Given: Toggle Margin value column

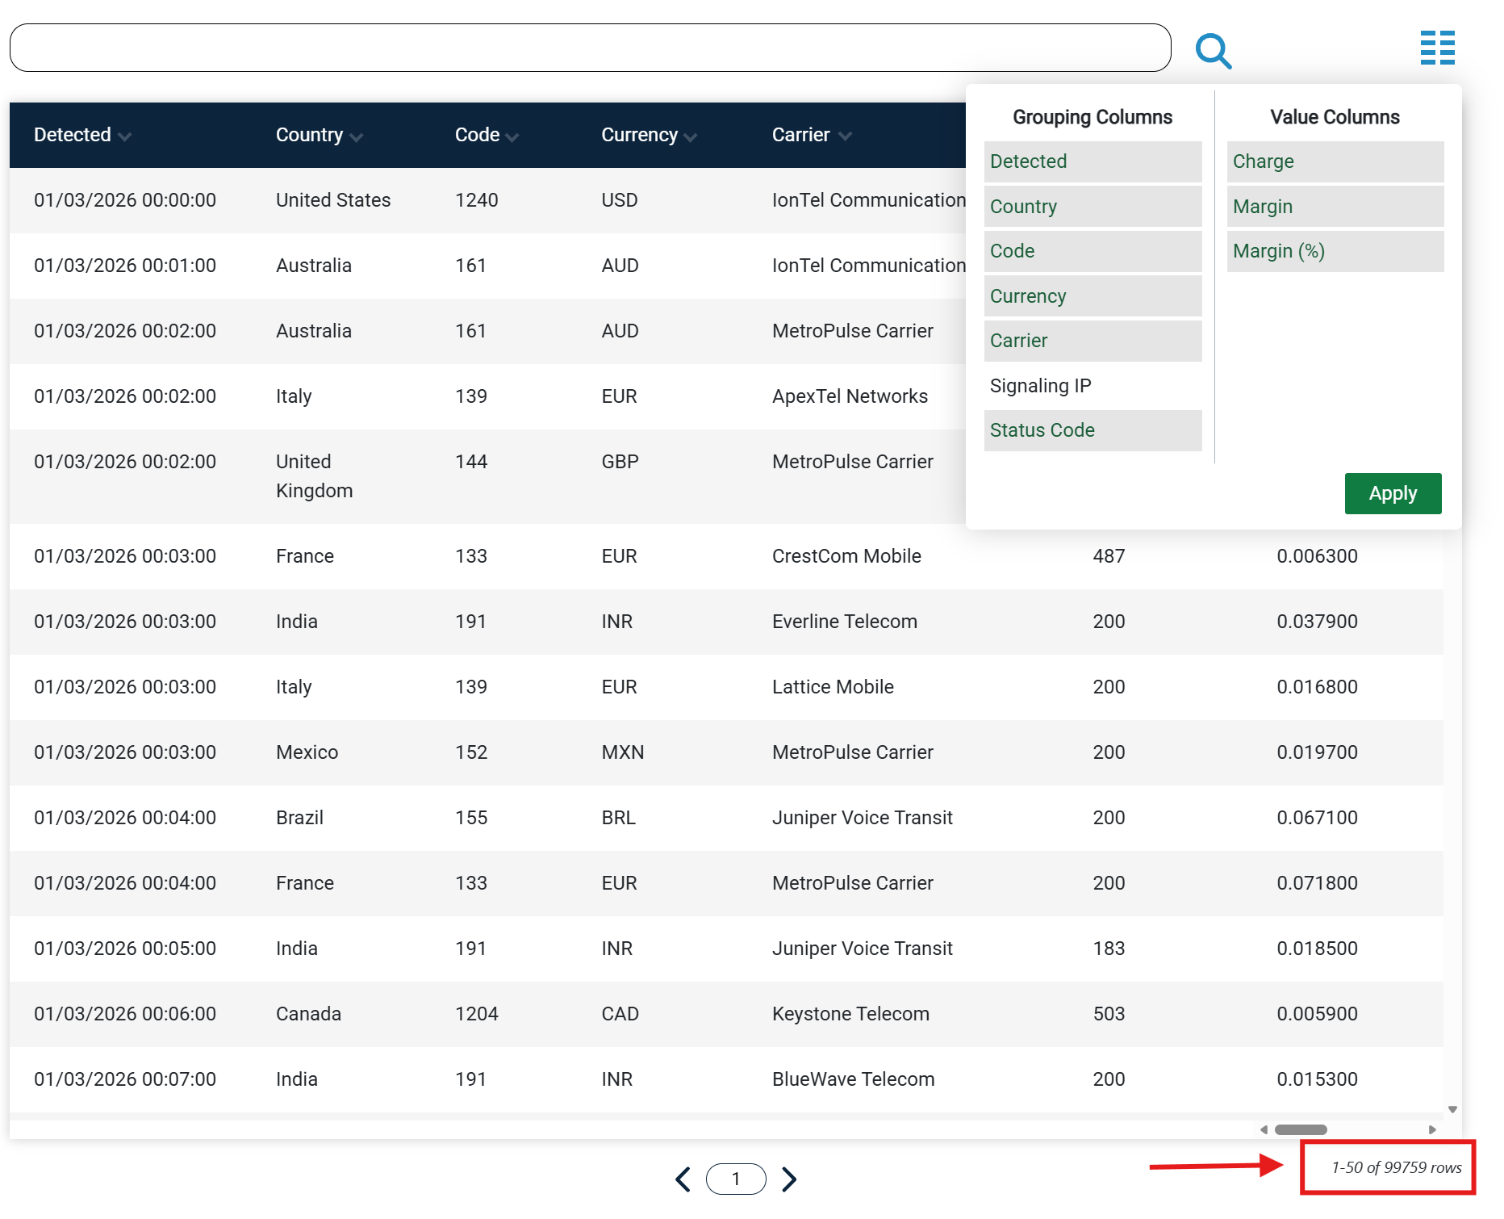Looking at the screenshot, I should [x=1335, y=207].
